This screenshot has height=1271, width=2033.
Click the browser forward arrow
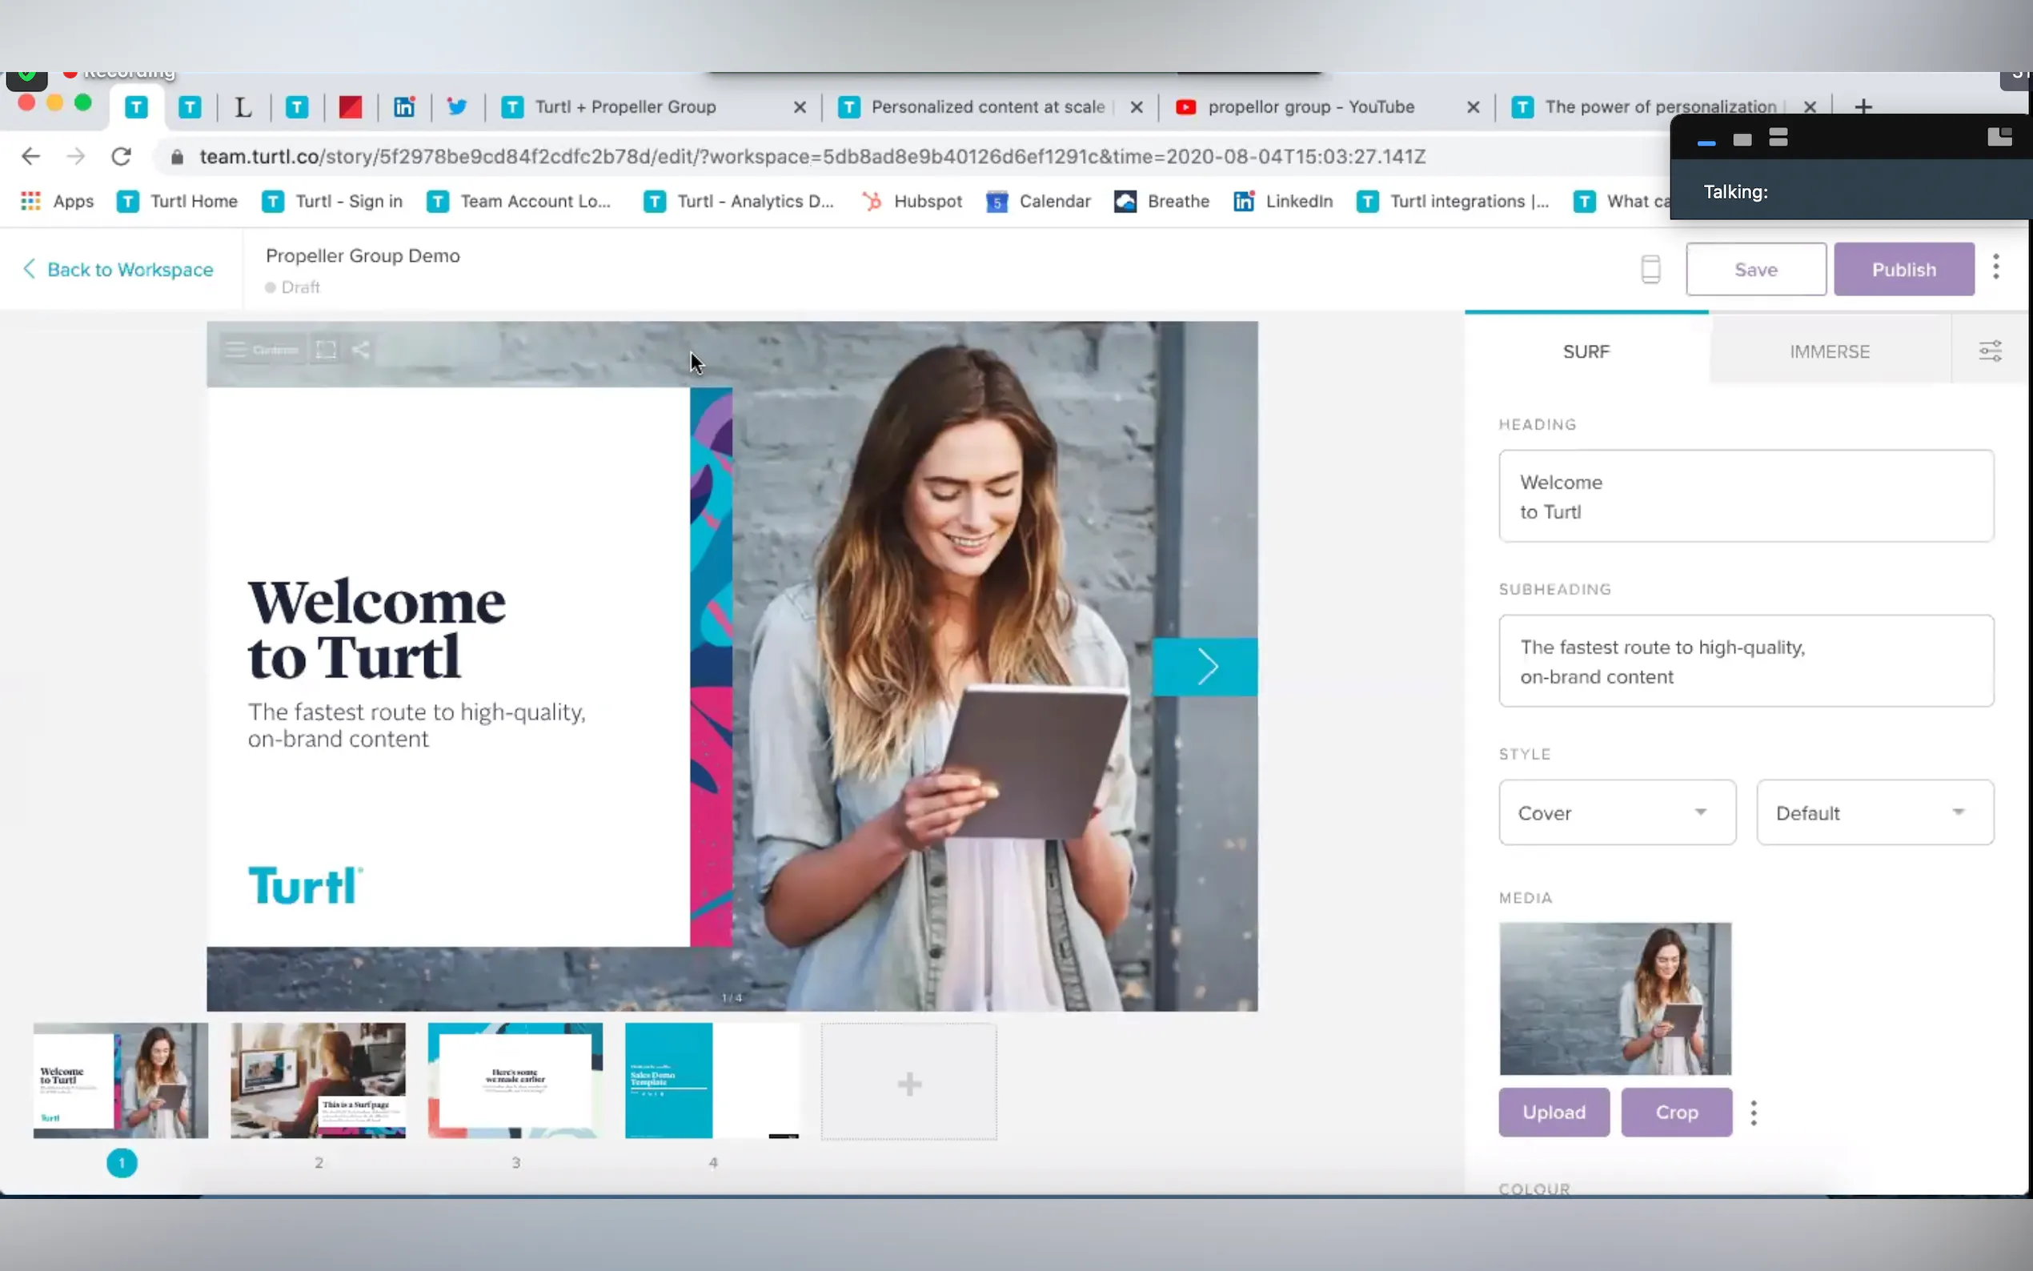76,156
